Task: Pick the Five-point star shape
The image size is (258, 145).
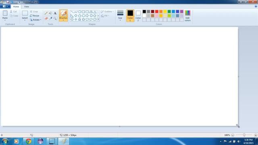Action: point(80,19)
